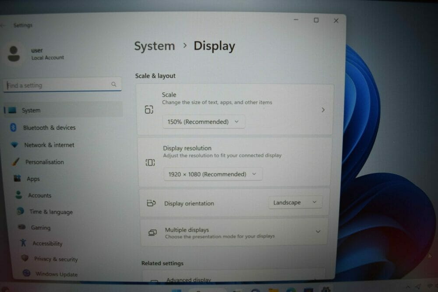Open the System category in sidebar

(x=63, y=110)
